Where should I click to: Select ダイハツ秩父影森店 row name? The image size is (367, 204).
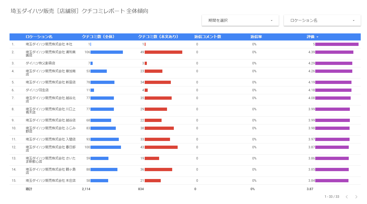(40, 63)
